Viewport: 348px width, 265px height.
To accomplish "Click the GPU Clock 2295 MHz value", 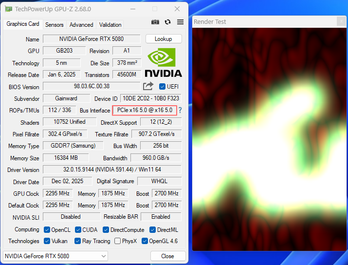I will (58, 193).
